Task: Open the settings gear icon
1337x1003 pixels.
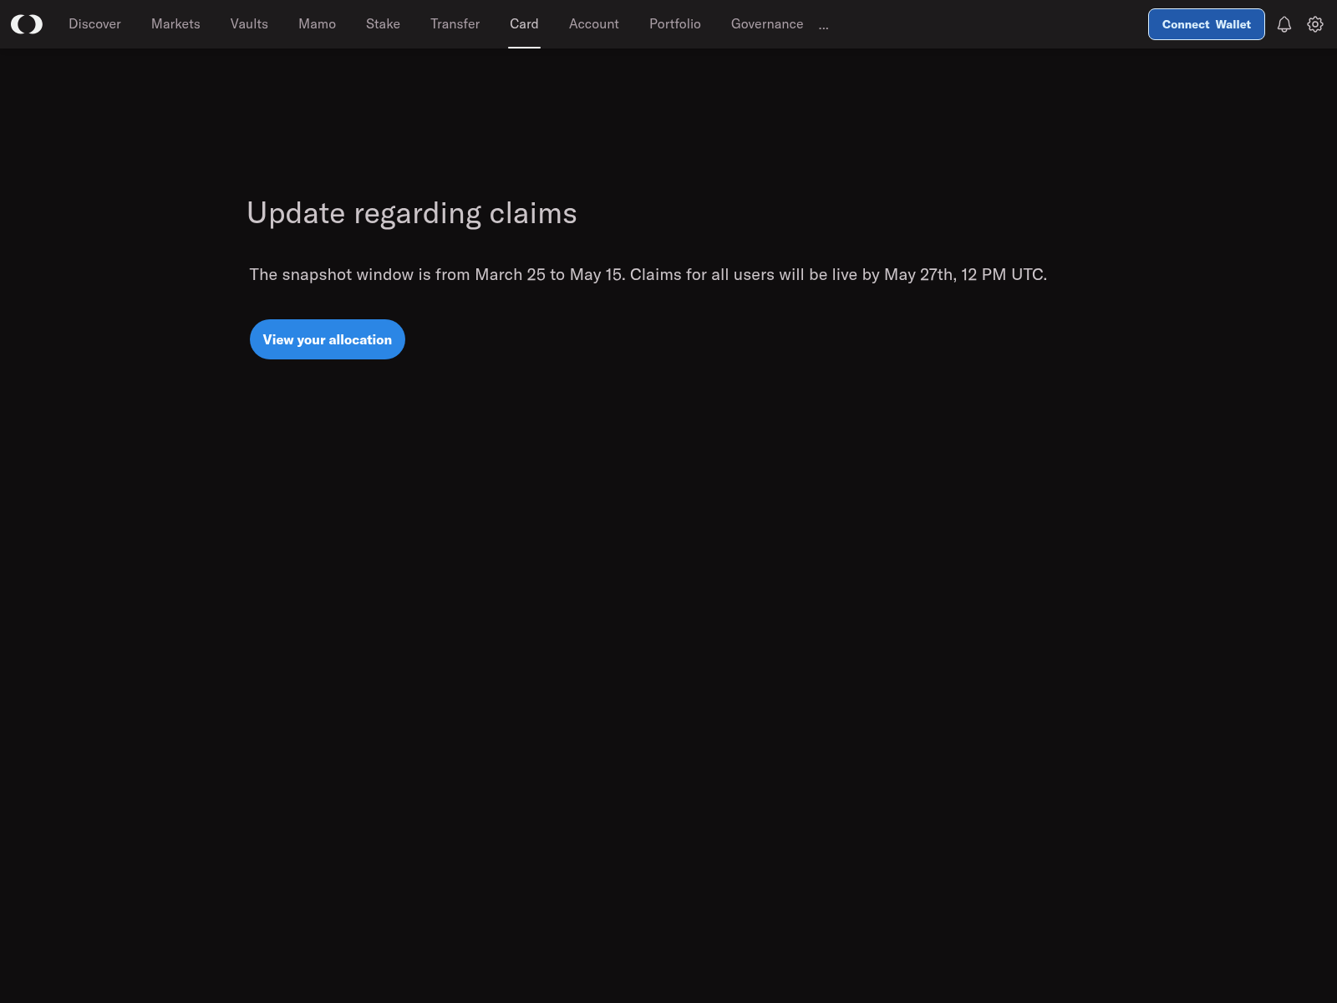Action: 1315,24
